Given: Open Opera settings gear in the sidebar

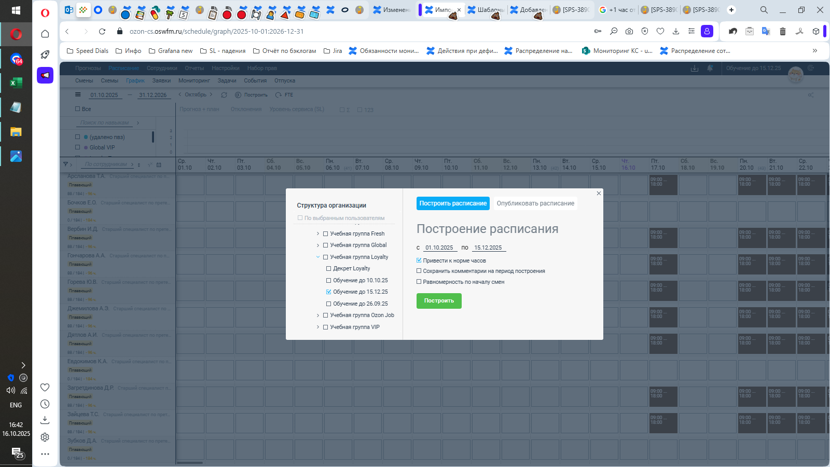Looking at the screenshot, I should [45, 437].
